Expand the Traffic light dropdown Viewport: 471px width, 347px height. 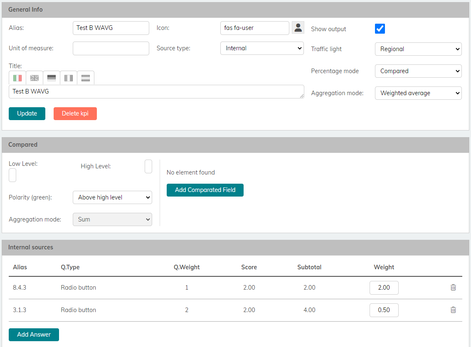[x=418, y=49]
